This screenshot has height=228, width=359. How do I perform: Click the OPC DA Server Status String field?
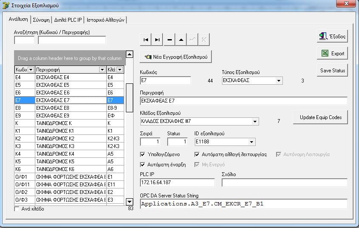(x=244, y=204)
